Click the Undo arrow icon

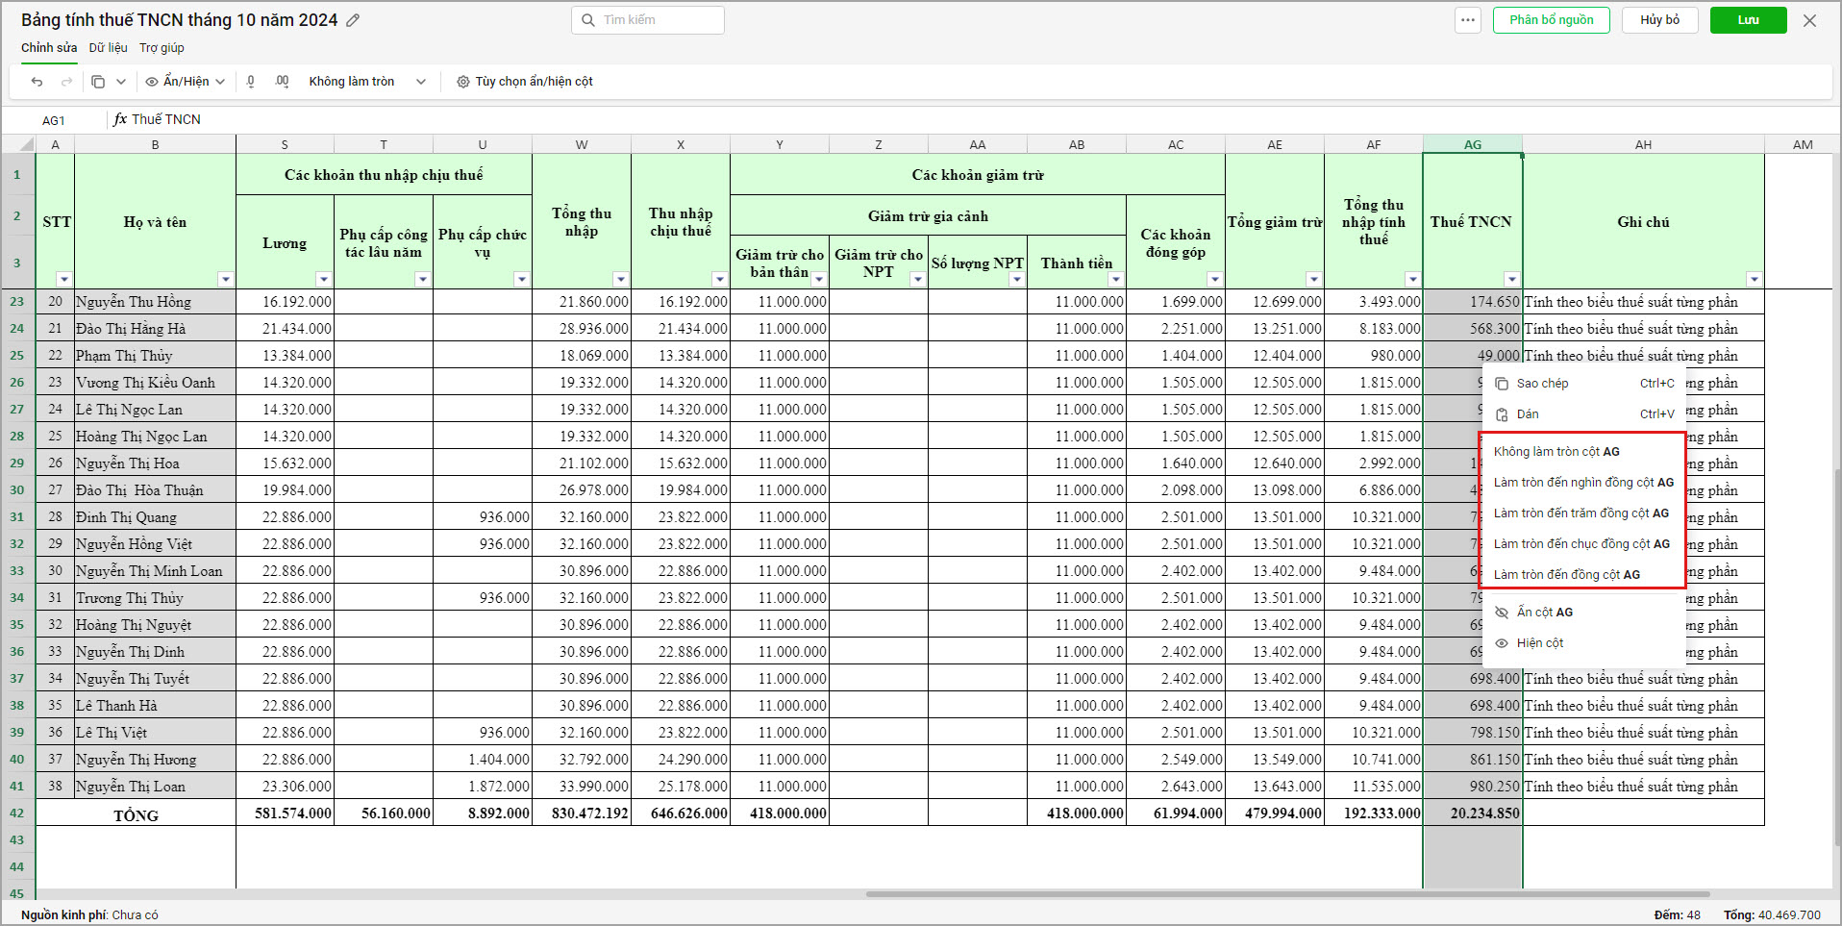tap(37, 82)
